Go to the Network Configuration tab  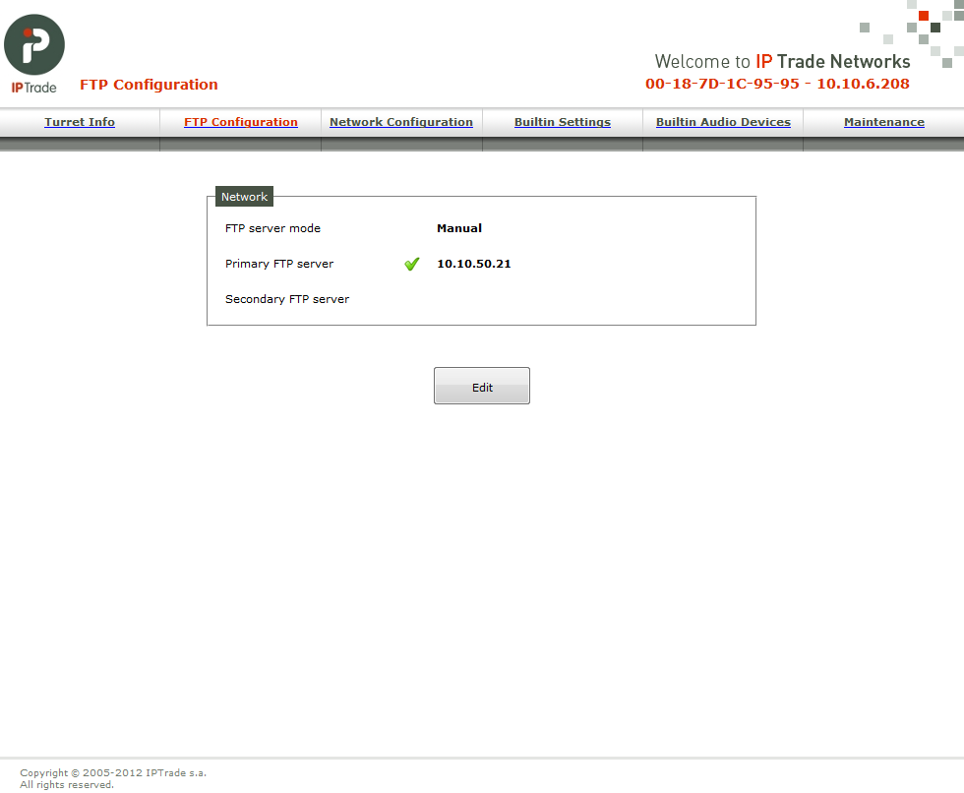click(x=401, y=122)
